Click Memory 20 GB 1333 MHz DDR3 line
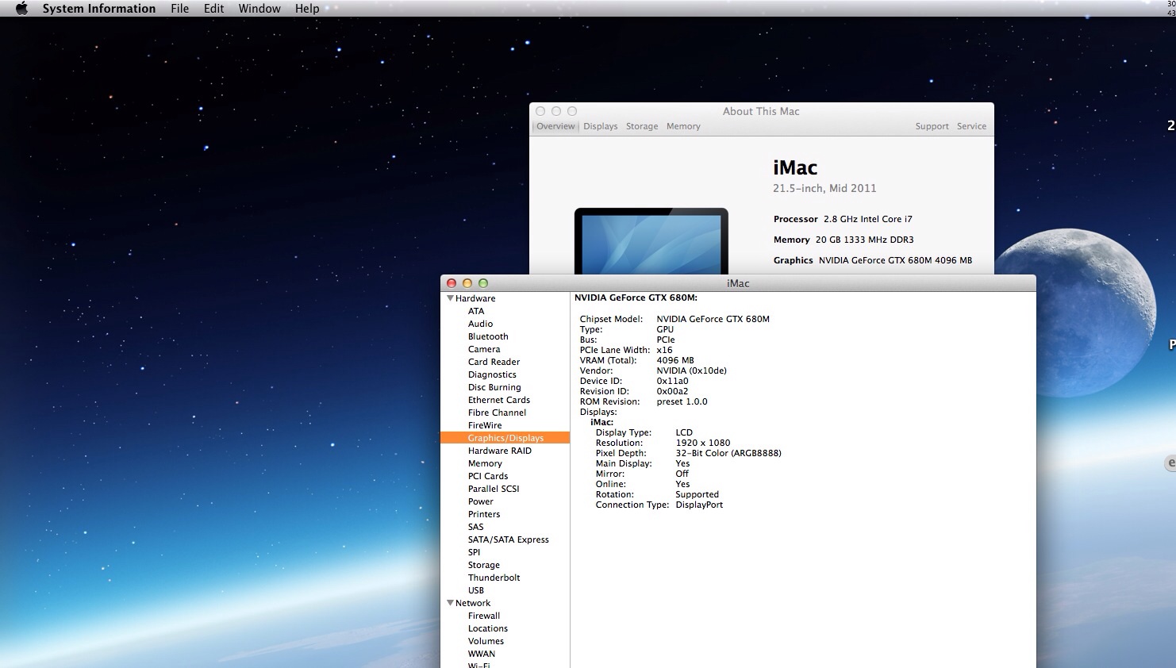The height and width of the screenshot is (668, 1176). [x=844, y=240]
